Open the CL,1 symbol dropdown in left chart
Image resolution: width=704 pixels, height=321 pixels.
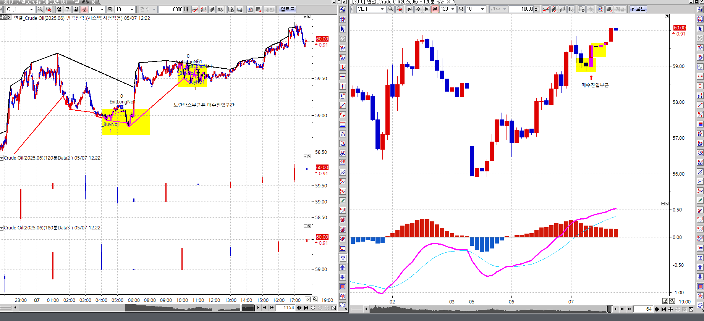[x=31, y=9]
